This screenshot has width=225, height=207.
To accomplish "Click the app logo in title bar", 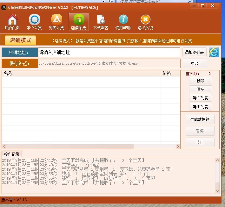I will point(3,7).
